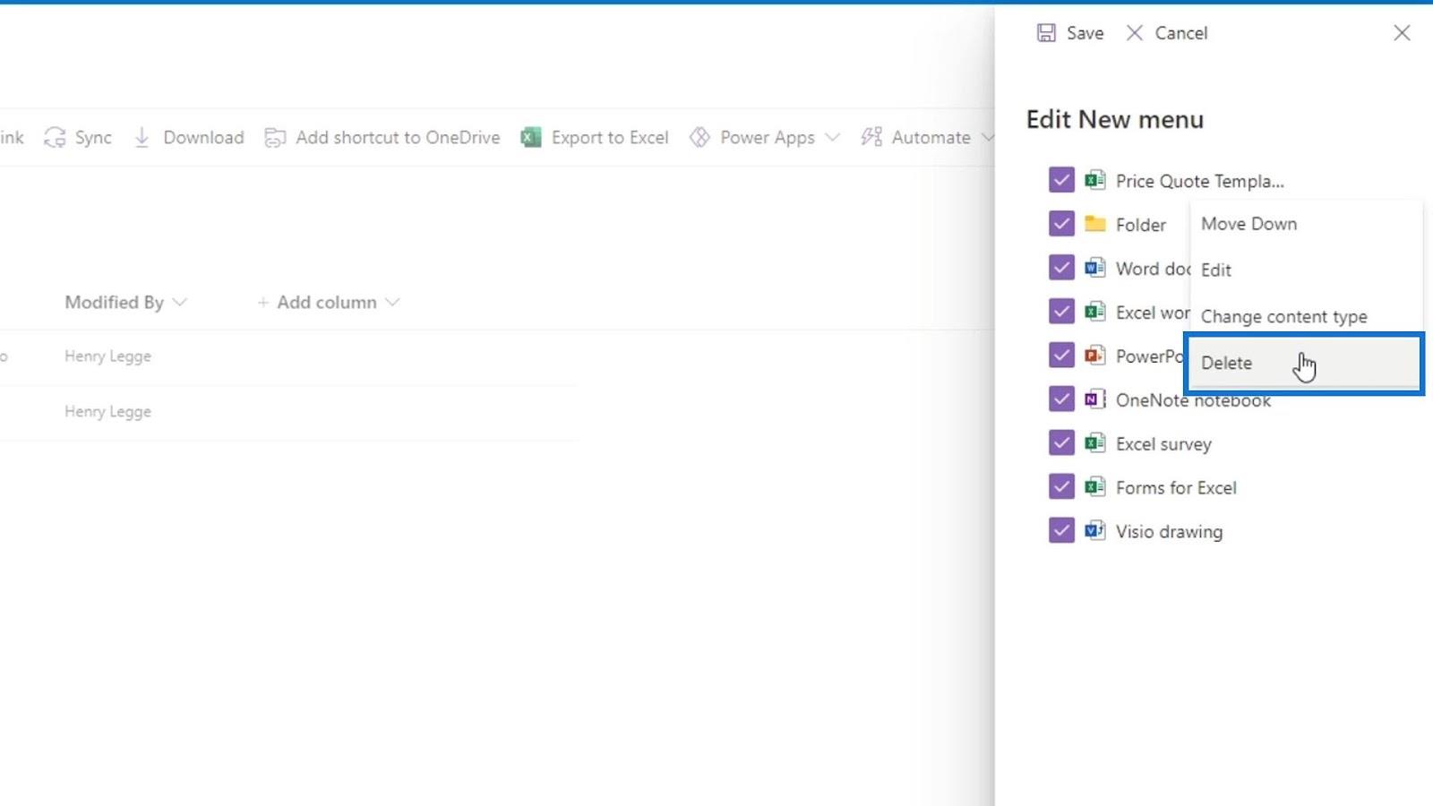Uncheck the Excel workbook checkbox
This screenshot has width=1433, height=806.
pos(1061,312)
